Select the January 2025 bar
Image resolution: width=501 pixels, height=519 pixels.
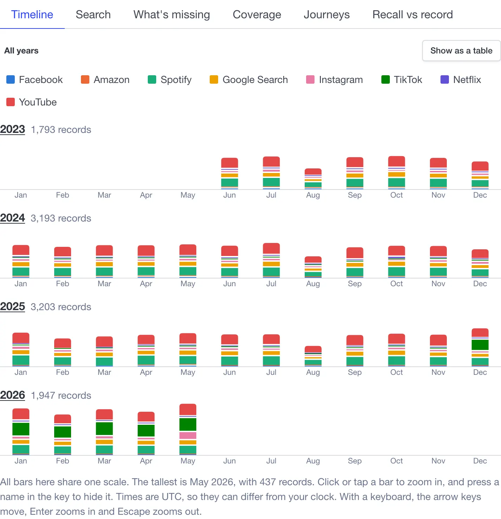[21, 350]
